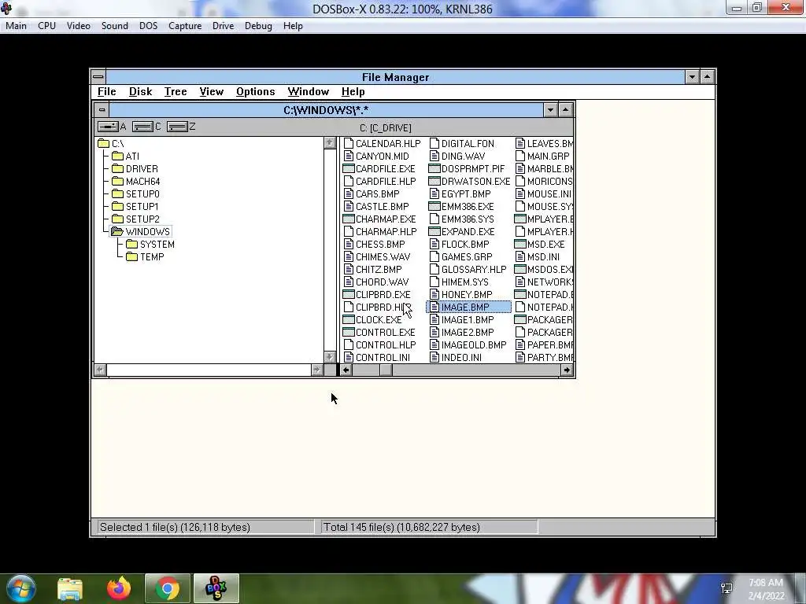Select drive C icon
The width and height of the screenshot is (806, 604).
coord(143,127)
